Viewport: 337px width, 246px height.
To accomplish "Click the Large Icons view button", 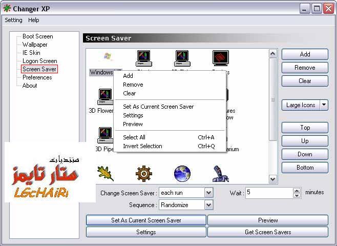I will point(301,105).
